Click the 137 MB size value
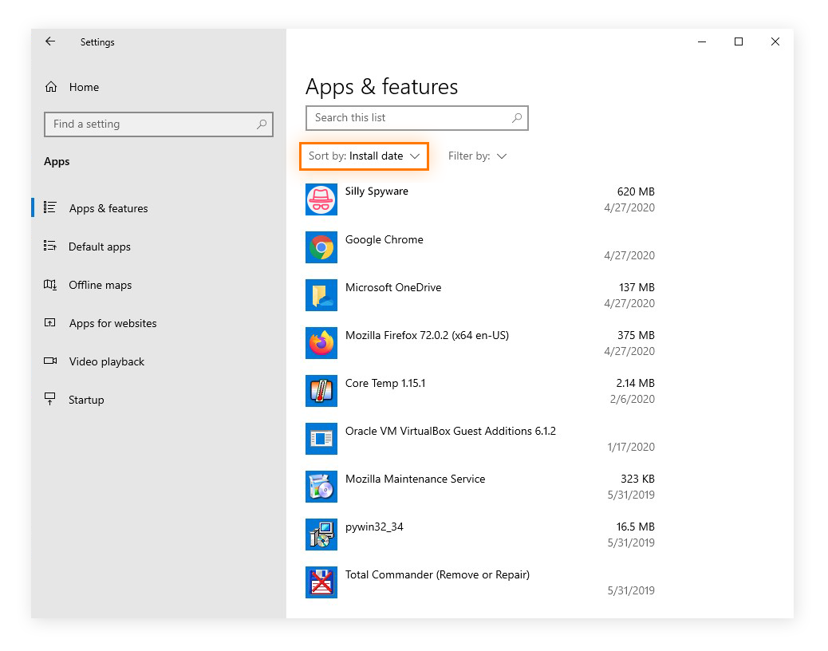The width and height of the screenshot is (828, 651). pos(637,287)
